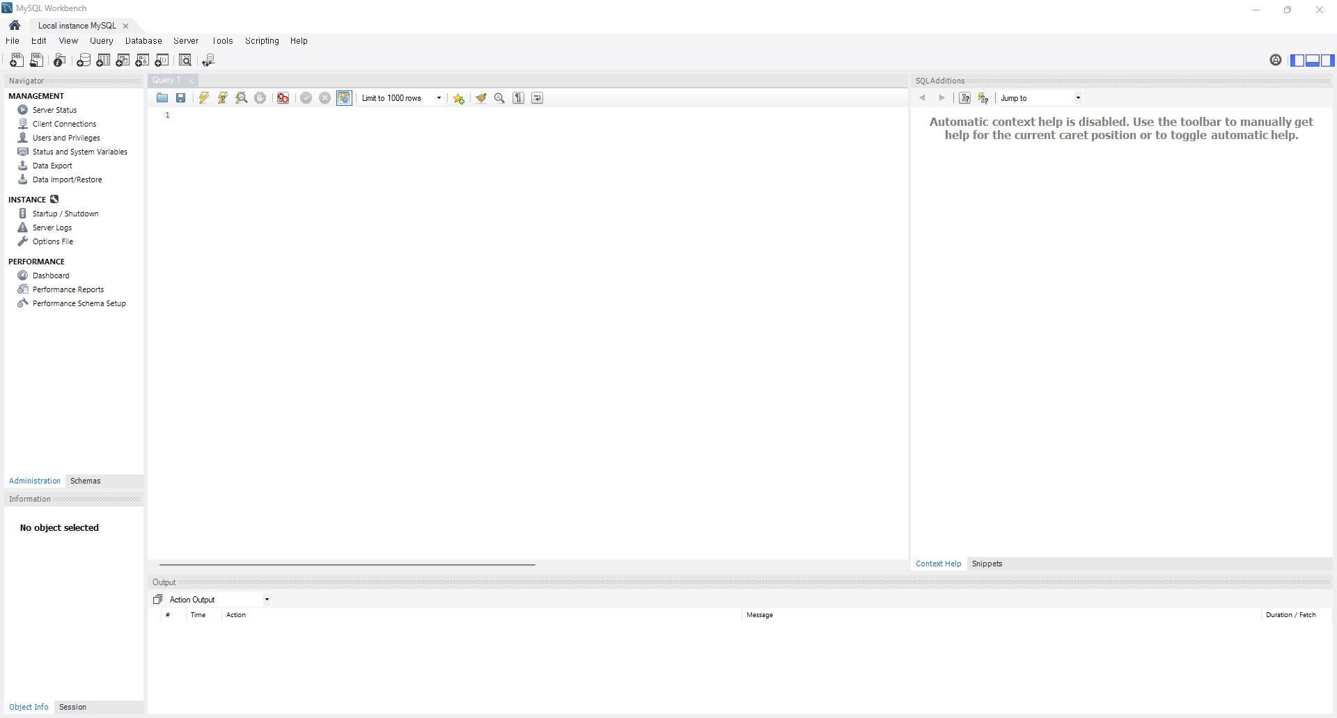Open Client Connections
The image size is (1337, 718).
coord(64,124)
